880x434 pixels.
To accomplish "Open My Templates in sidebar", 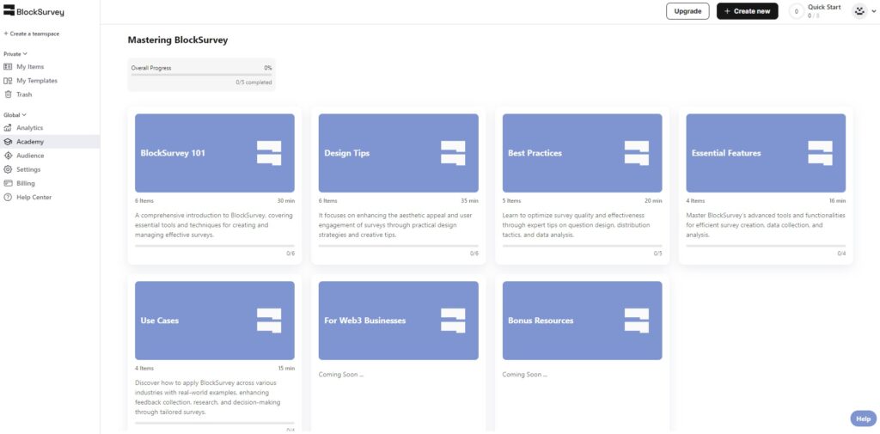I will (50, 81).
